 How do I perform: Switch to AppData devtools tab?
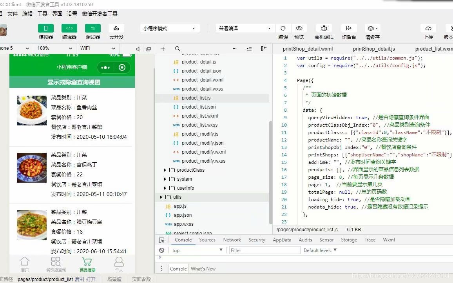(282, 240)
